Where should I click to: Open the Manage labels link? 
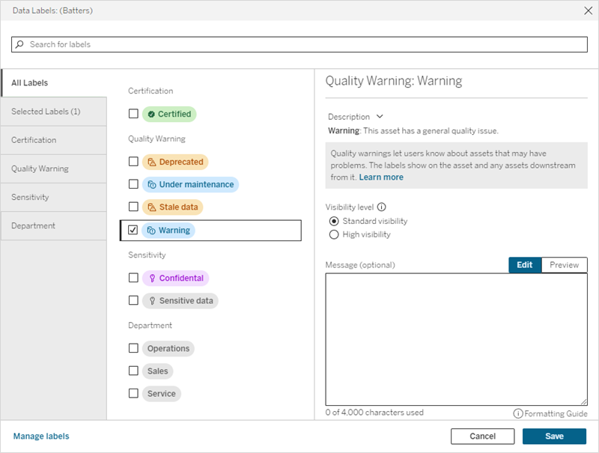(x=41, y=437)
